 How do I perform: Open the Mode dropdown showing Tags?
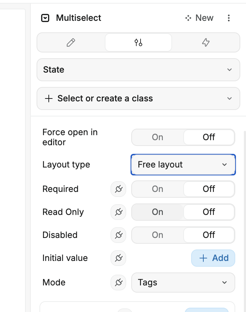pos(183,283)
